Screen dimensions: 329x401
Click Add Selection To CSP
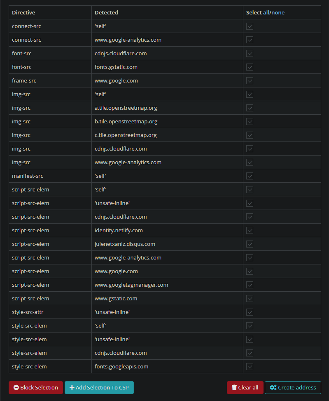(99, 387)
